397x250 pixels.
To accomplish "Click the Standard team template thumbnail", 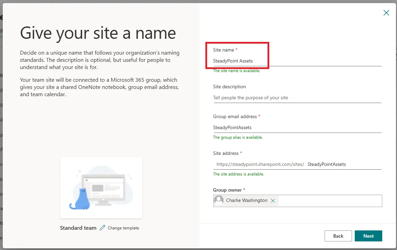I will click(x=101, y=188).
